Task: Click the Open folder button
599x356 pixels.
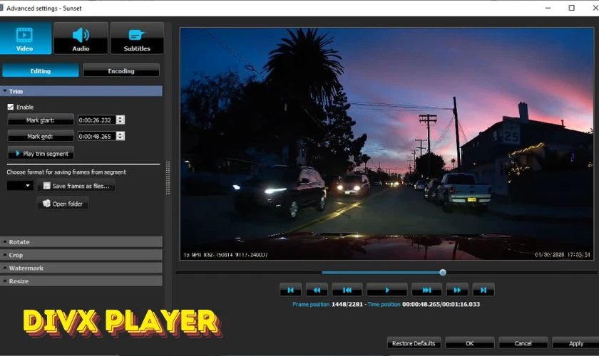Action: [x=63, y=204]
